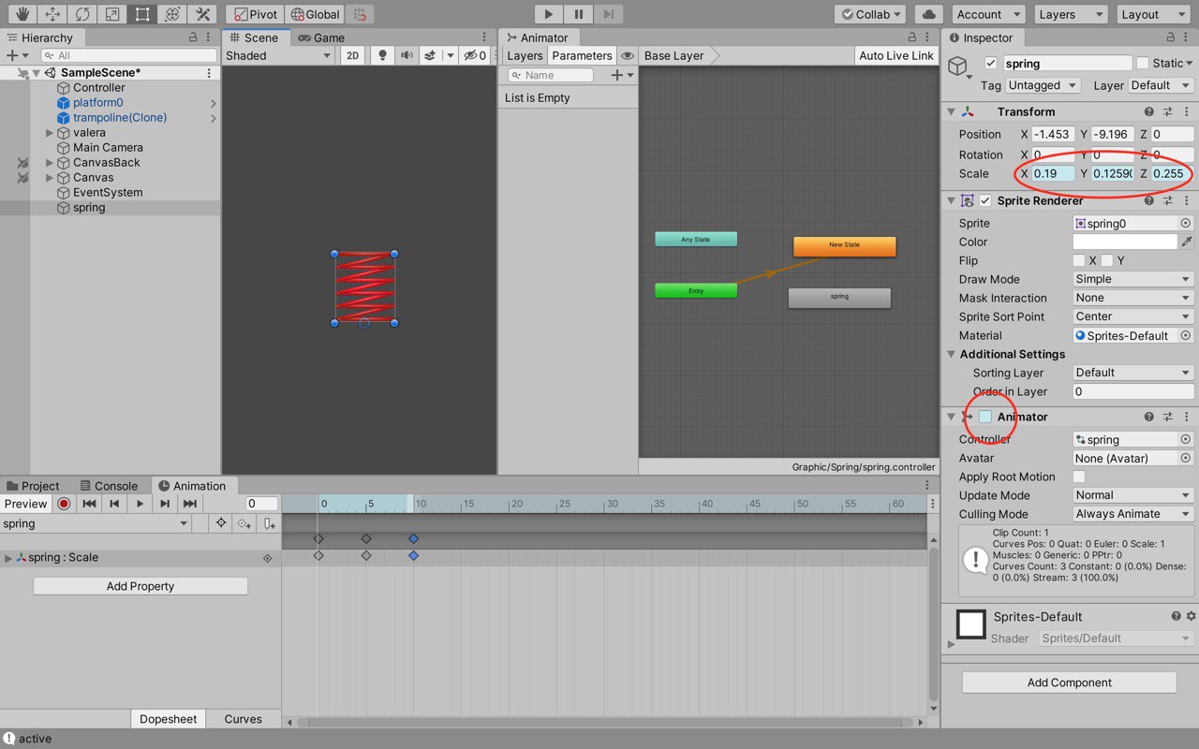The width and height of the screenshot is (1199, 749).
Task: Select the Rect Transform tool
Action: [x=141, y=14]
